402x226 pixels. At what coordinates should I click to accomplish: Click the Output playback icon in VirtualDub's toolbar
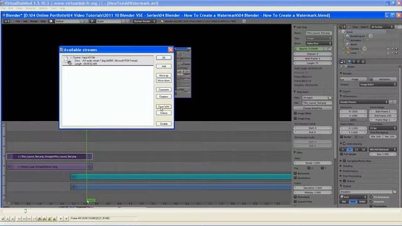pos(13,218)
